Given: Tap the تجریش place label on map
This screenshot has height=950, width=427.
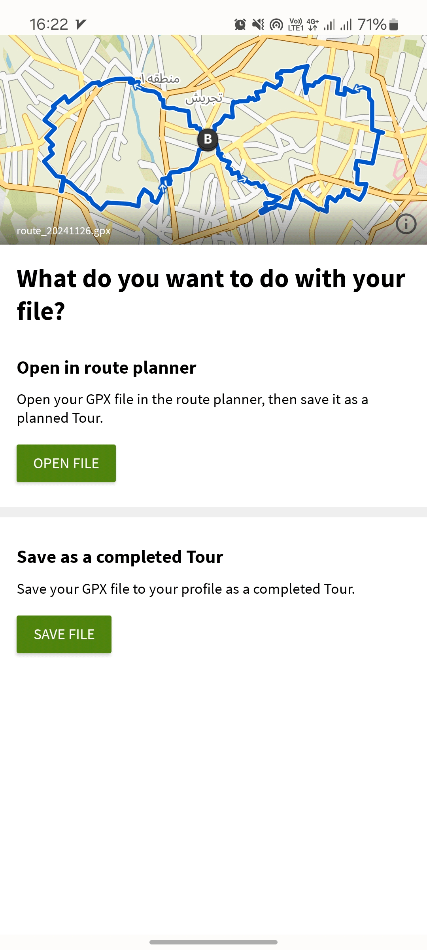Looking at the screenshot, I should coord(204,98).
